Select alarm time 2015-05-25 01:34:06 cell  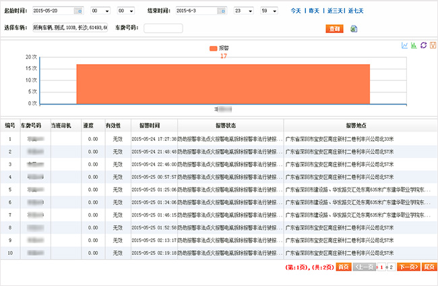click(x=154, y=202)
